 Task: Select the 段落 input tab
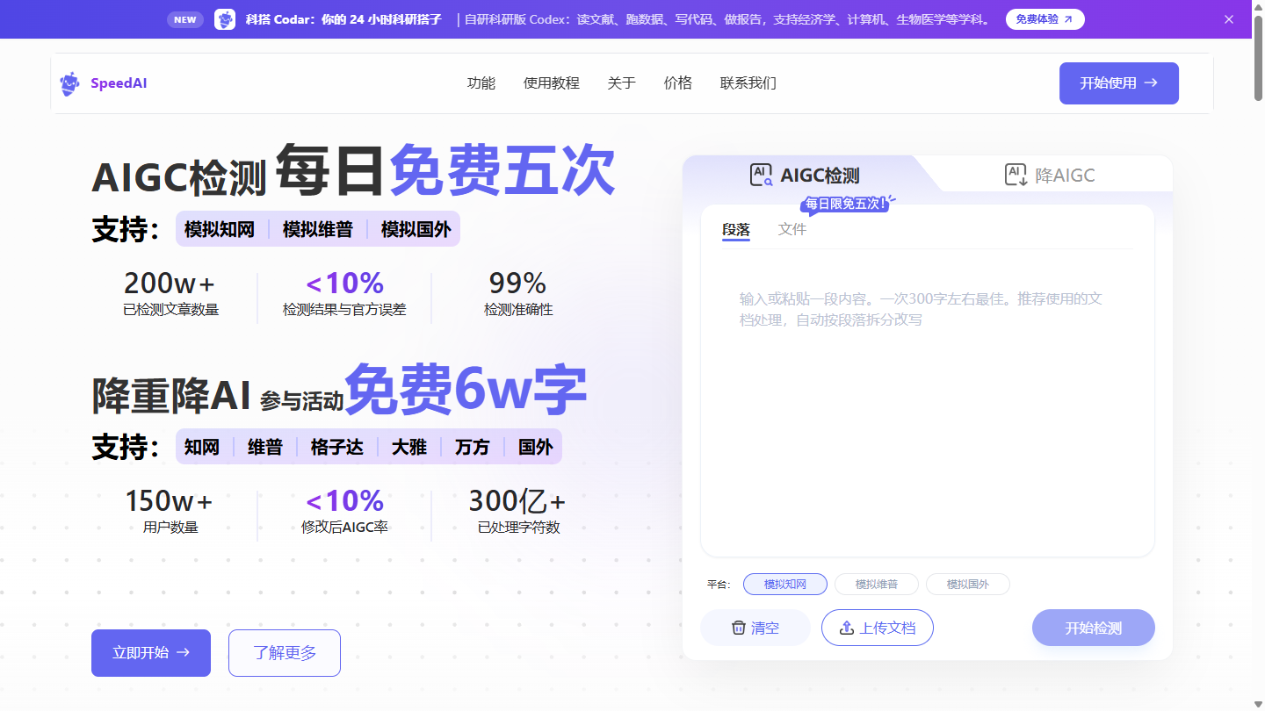[x=736, y=230]
